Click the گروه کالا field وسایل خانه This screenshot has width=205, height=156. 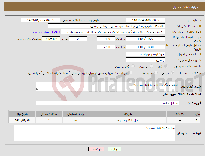(108, 103)
